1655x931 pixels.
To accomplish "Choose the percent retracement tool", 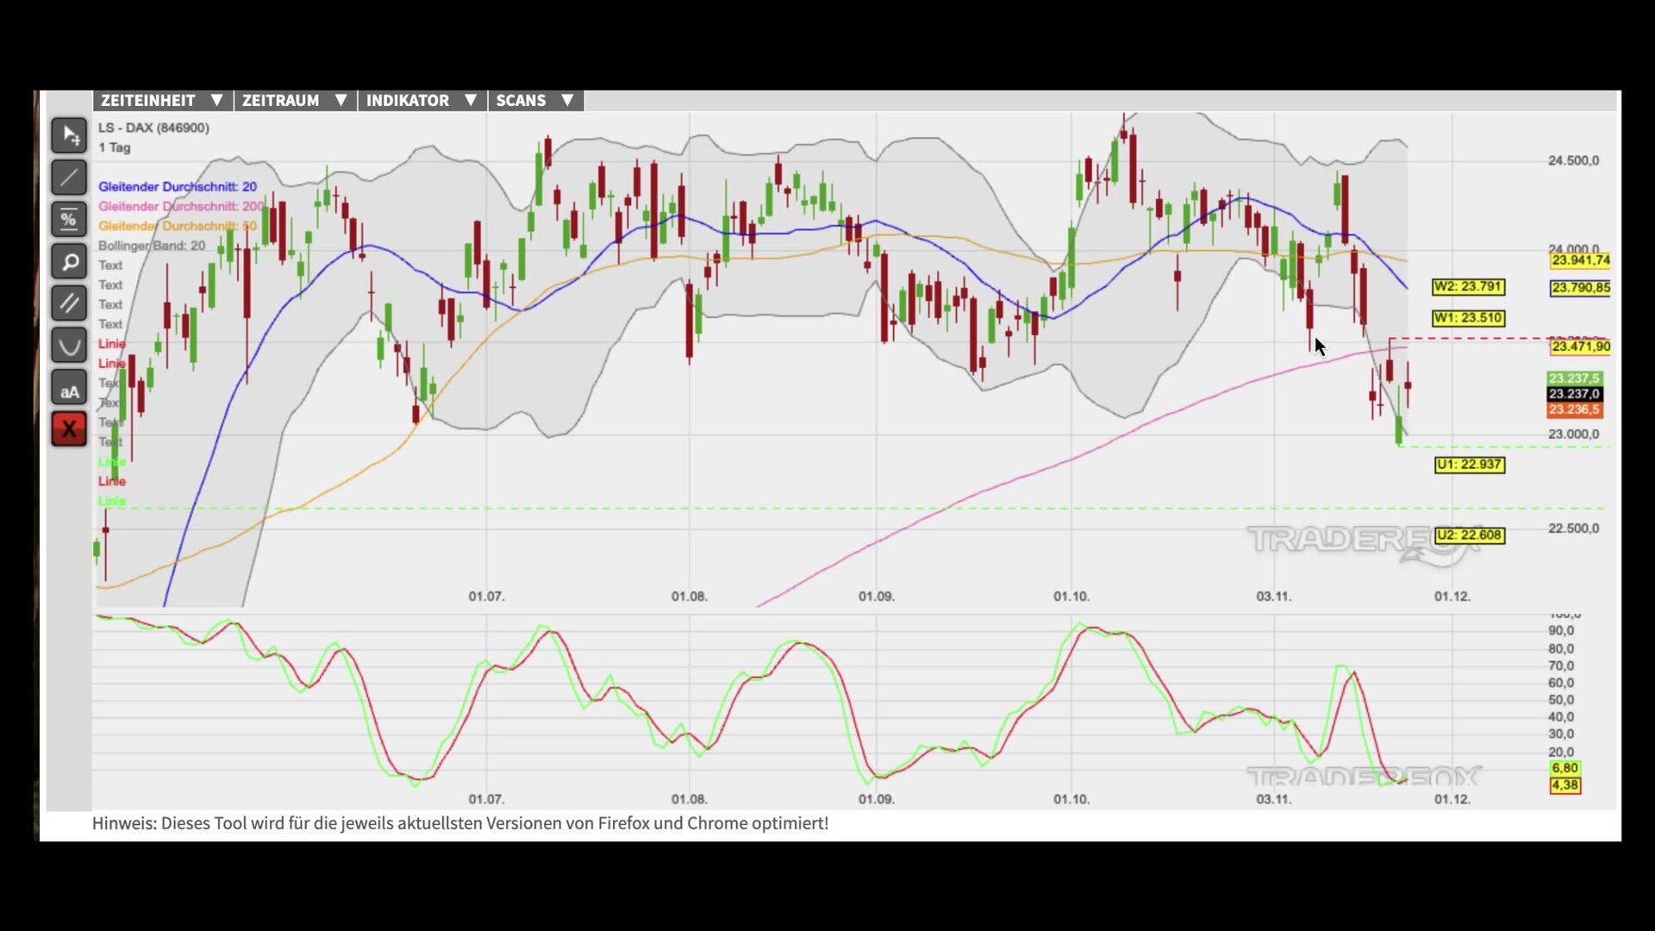I will pyautogui.click(x=69, y=220).
